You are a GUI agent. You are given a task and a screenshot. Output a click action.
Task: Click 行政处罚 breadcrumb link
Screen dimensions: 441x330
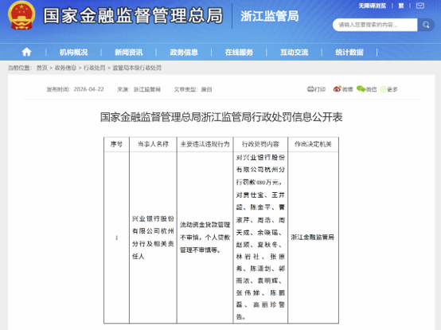click(94, 68)
